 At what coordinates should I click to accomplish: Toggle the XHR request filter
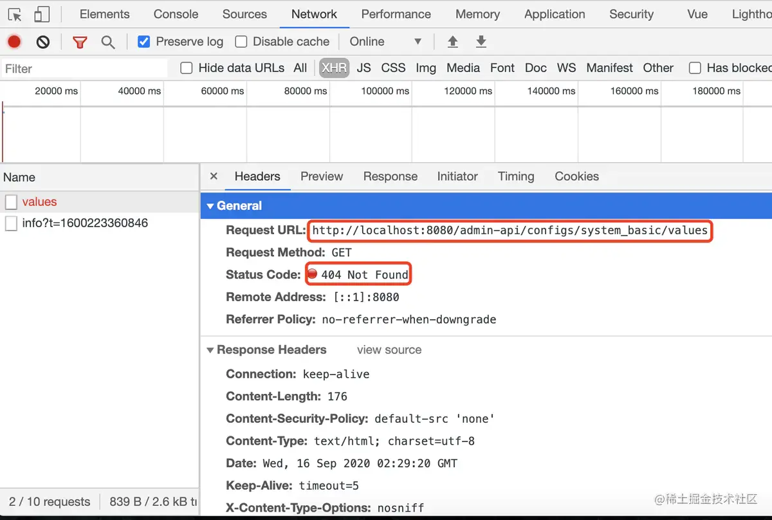[335, 68]
